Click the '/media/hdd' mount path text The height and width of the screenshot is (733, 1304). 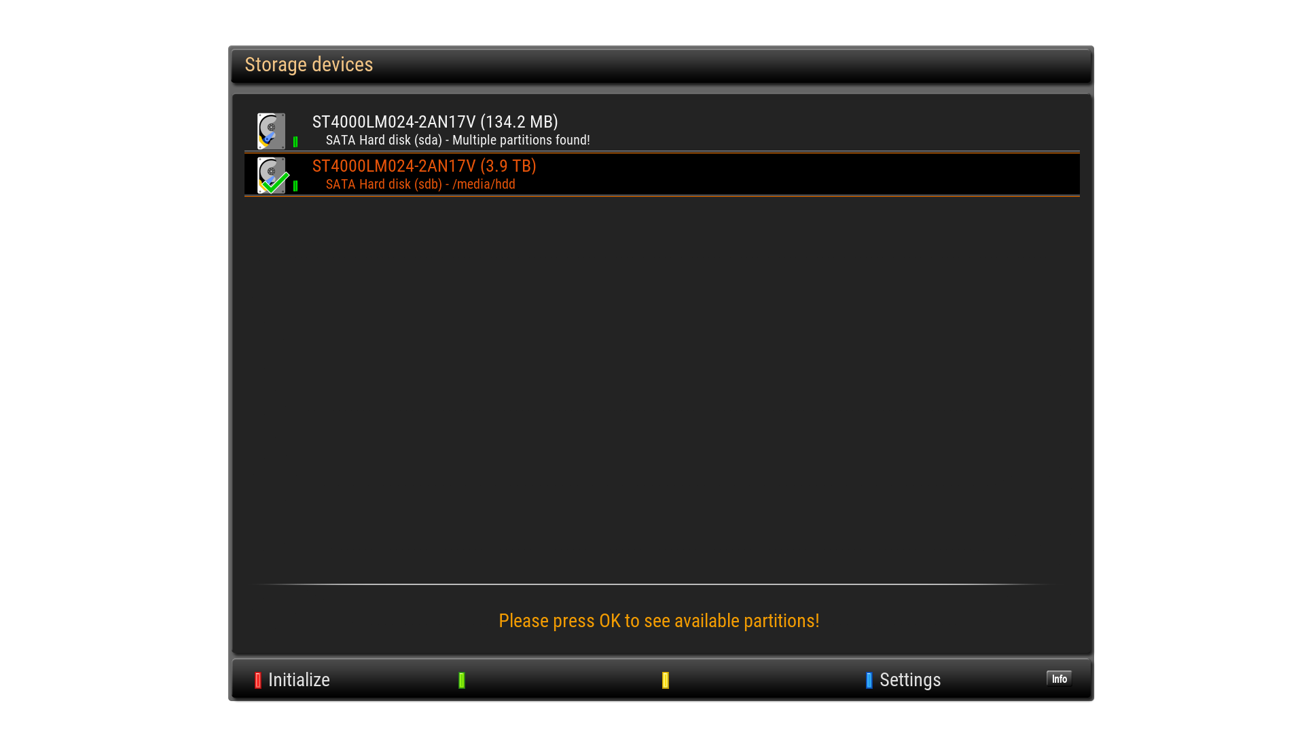coord(484,184)
